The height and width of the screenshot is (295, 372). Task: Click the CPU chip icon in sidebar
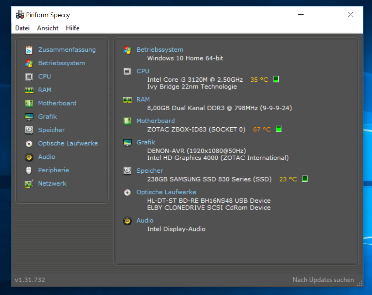[x=29, y=77]
